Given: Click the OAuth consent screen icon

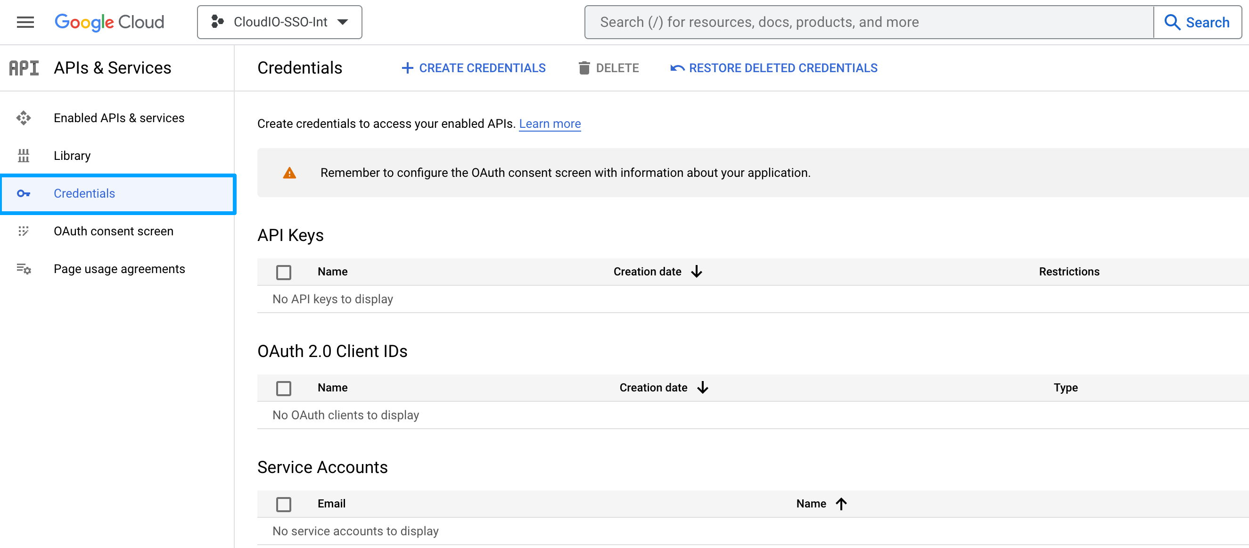Looking at the screenshot, I should click(x=23, y=232).
